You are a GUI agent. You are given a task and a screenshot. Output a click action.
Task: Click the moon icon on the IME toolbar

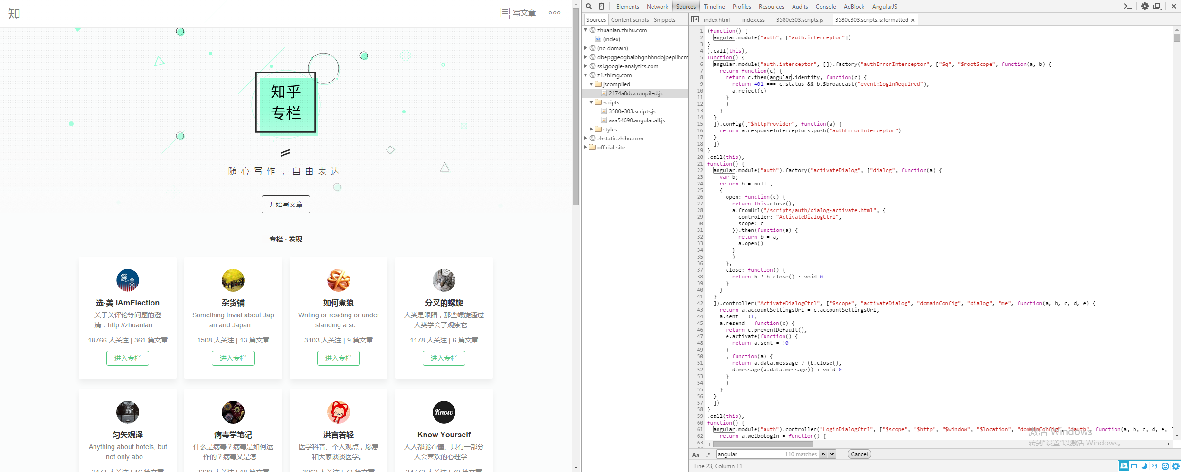tap(1144, 466)
